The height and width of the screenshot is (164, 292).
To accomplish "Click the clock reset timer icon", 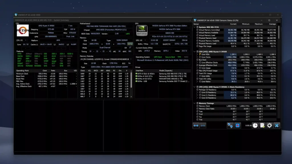I will (255, 126).
